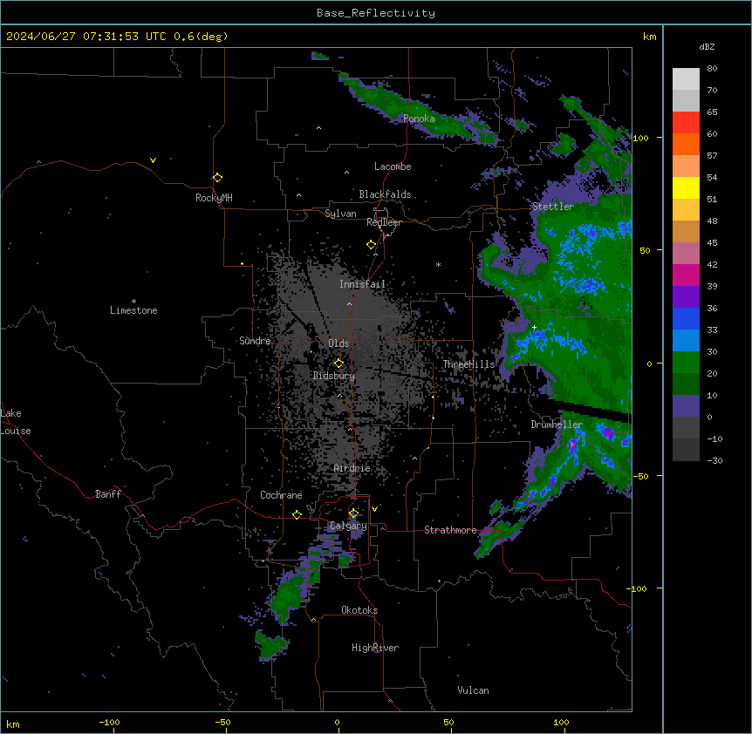Click the yellow diamond marker above Calgary label
Image resolution: width=752 pixels, height=734 pixels.
[353, 513]
